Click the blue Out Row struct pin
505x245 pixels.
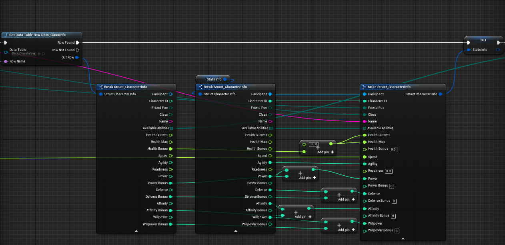tap(76, 57)
